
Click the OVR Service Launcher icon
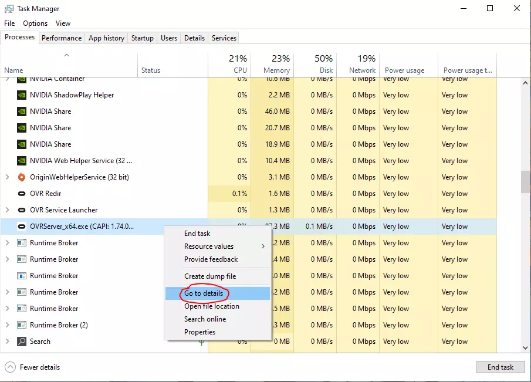[x=22, y=210]
